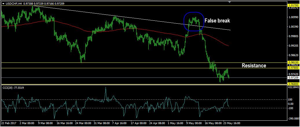Screen dimensions: 300x127
Task: Click the False break text label
Action: tap(217, 21)
